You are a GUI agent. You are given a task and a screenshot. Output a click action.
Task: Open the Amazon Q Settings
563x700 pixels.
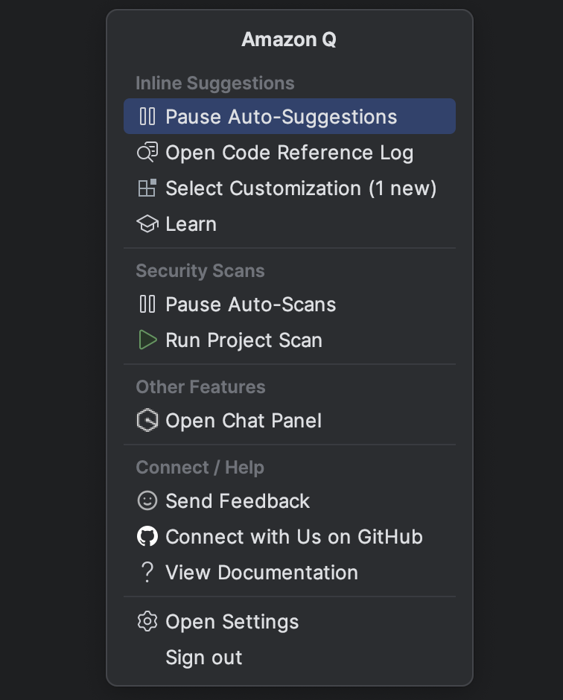pyautogui.click(x=232, y=621)
